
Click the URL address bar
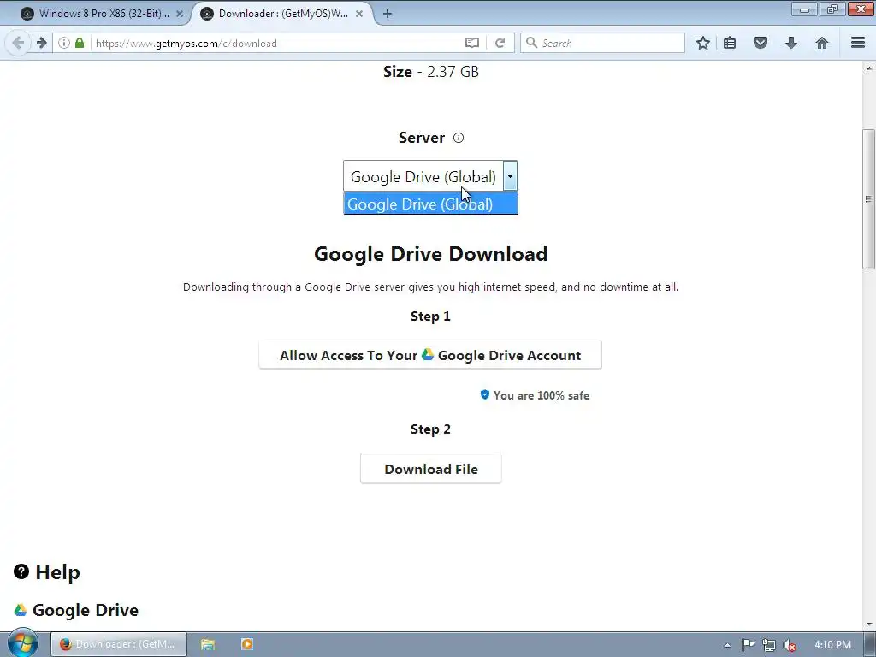click(276, 43)
